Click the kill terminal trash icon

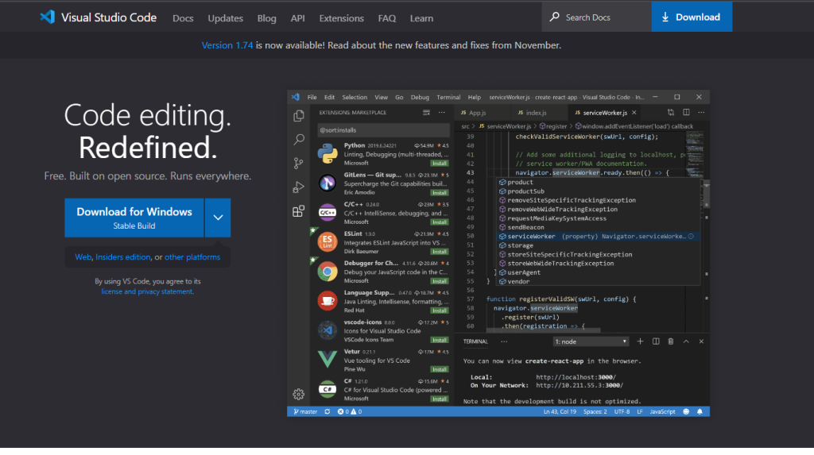671,341
